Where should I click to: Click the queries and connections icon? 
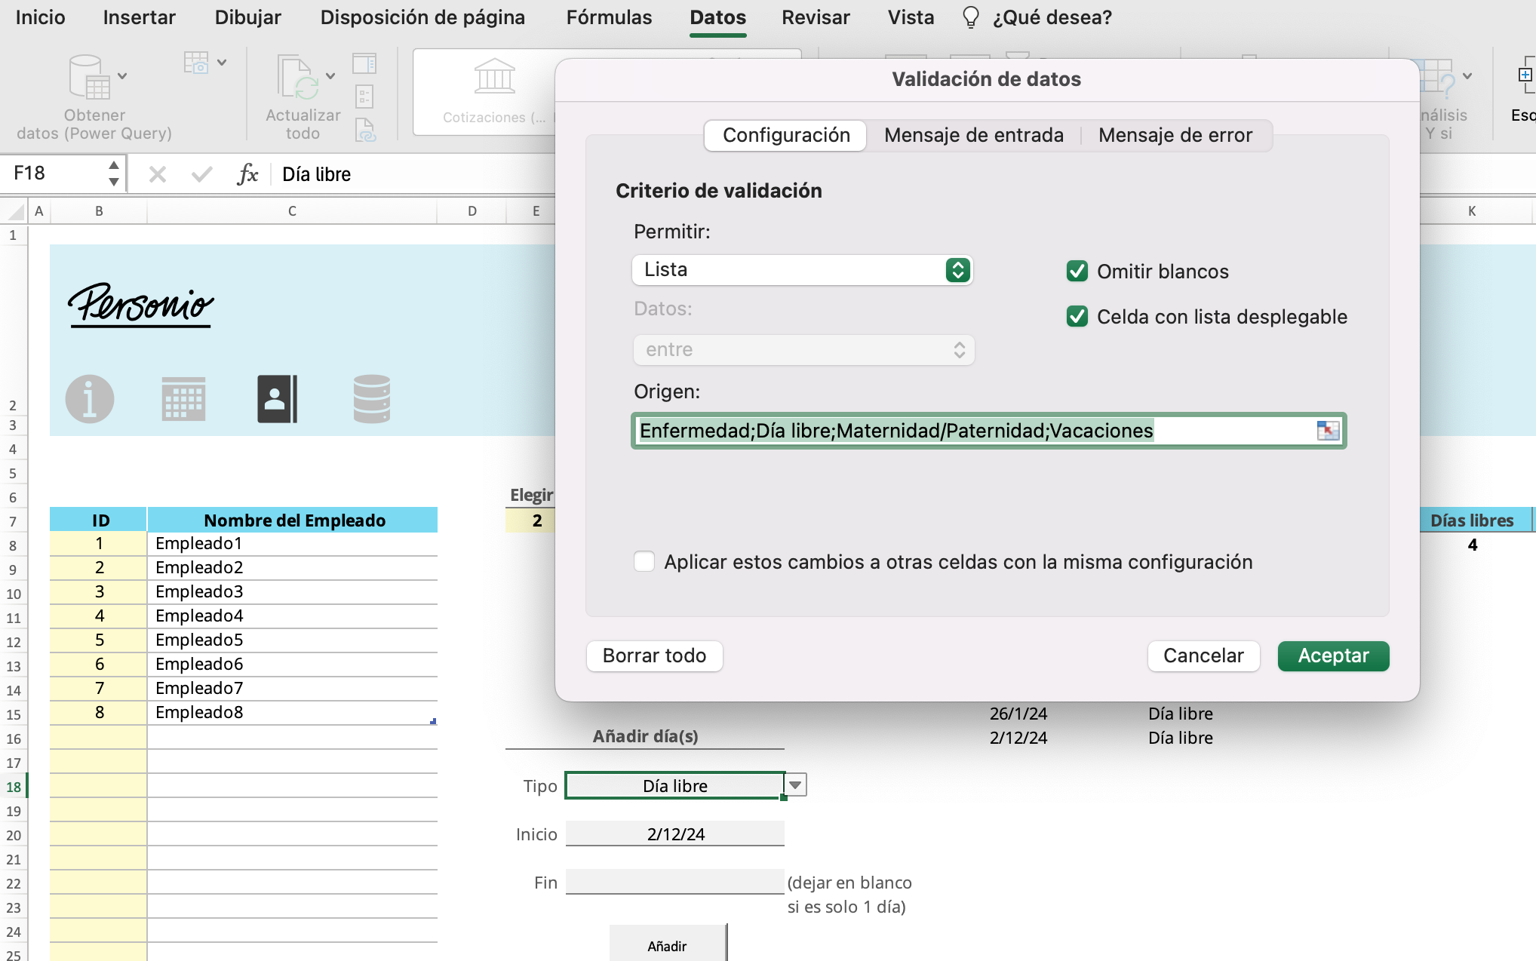[x=364, y=63]
